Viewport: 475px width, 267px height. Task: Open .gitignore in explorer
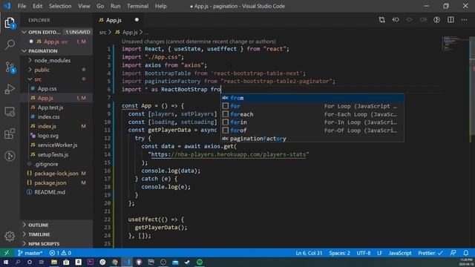pos(56,164)
